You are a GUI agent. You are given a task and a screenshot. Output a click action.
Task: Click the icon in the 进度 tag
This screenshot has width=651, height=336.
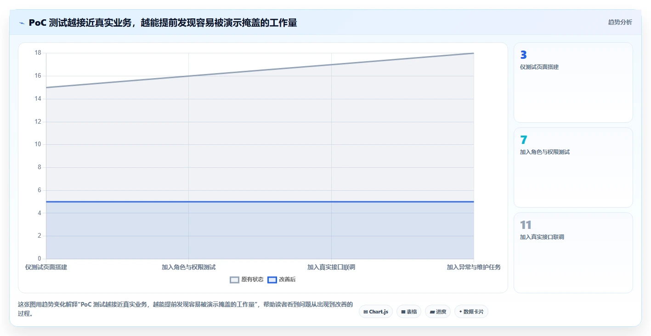click(x=432, y=312)
